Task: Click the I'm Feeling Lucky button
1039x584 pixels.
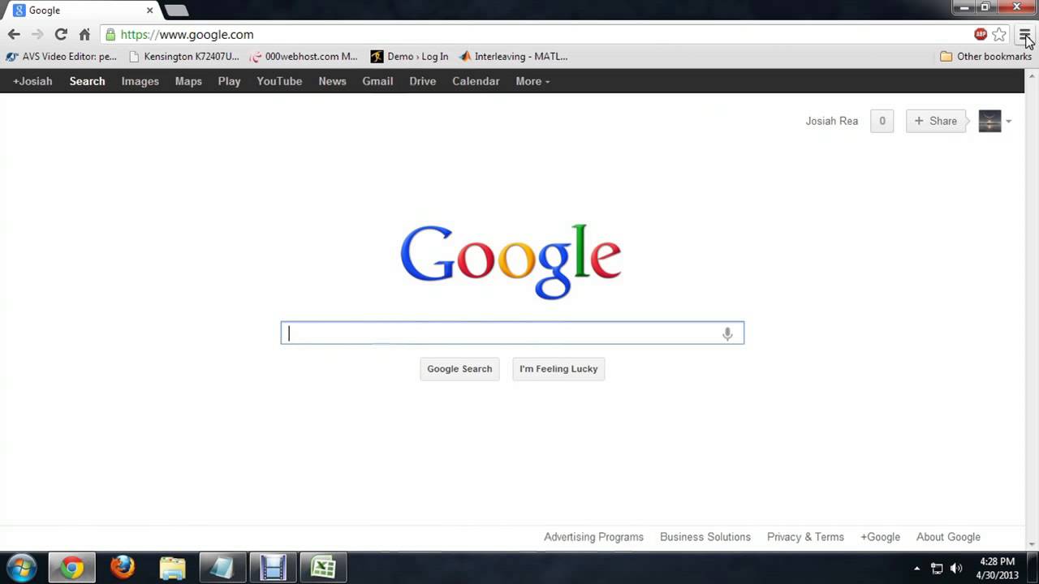Action: coord(558,369)
